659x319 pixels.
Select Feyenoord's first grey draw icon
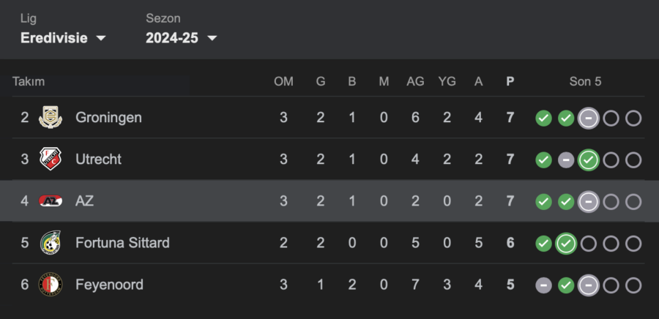pos(543,286)
